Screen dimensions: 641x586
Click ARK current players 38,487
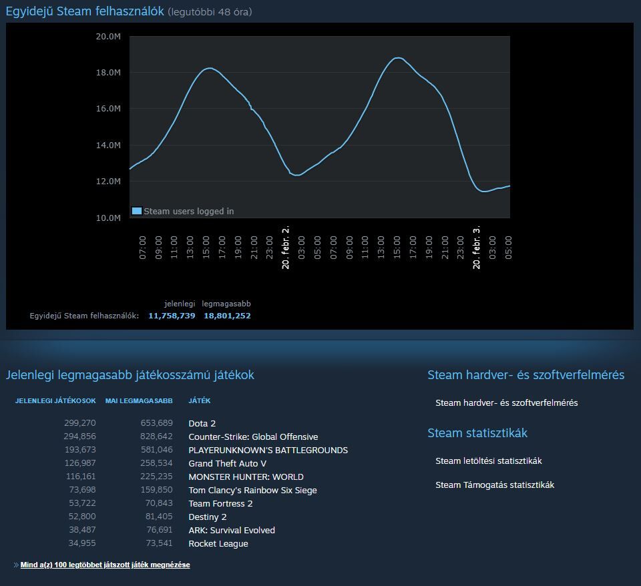82,530
